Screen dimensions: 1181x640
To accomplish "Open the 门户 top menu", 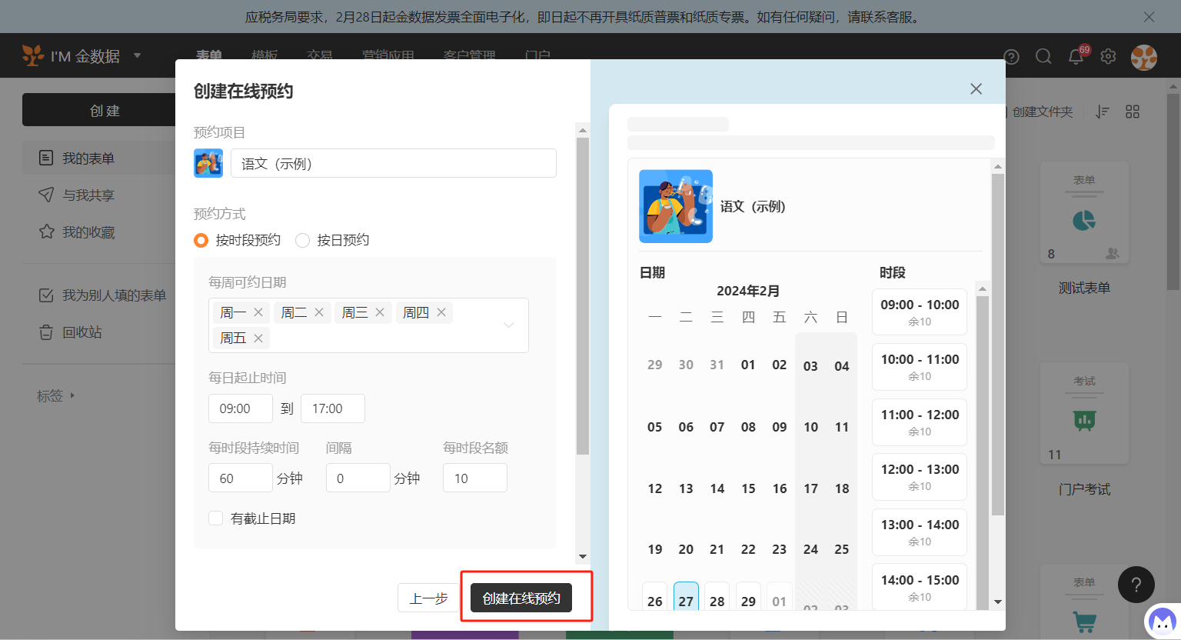I will coord(537,55).
